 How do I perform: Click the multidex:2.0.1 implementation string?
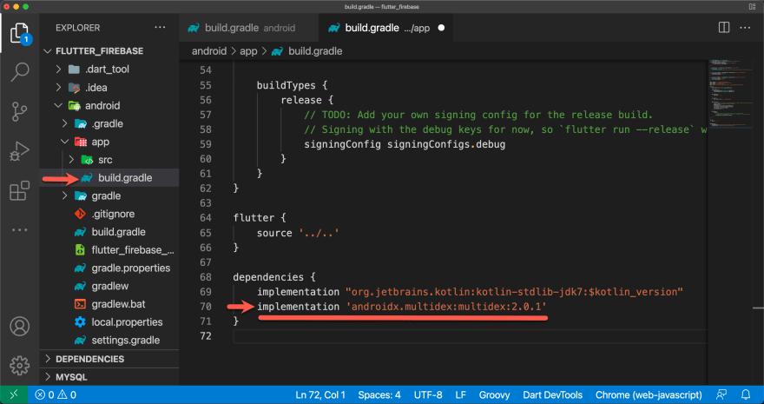click(x=446, y=307)
